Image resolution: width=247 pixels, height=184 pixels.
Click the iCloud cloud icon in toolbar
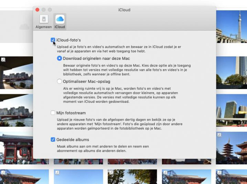60,20
